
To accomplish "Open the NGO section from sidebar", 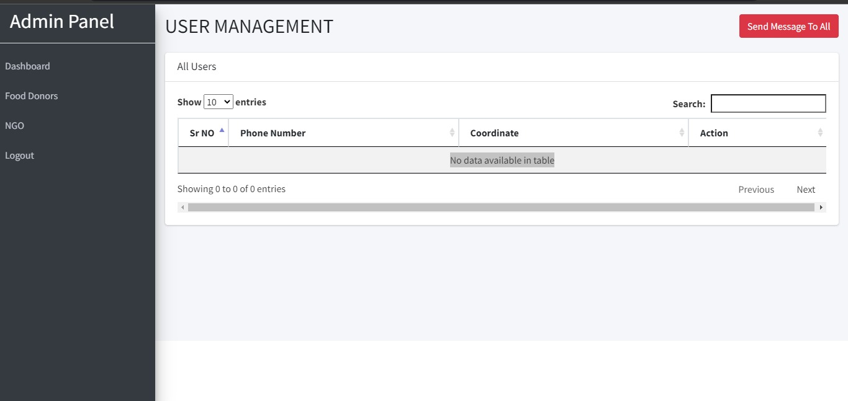I will coord(14,125).
